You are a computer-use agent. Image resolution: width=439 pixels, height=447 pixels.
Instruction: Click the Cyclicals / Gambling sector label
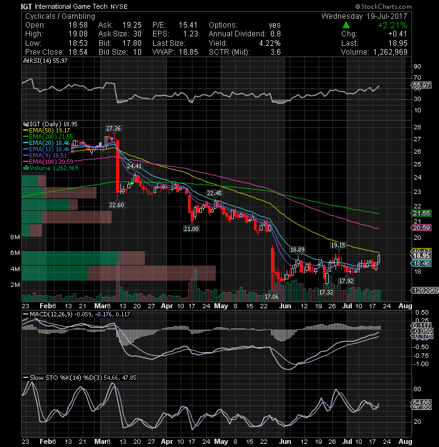[x=60, y=16]
